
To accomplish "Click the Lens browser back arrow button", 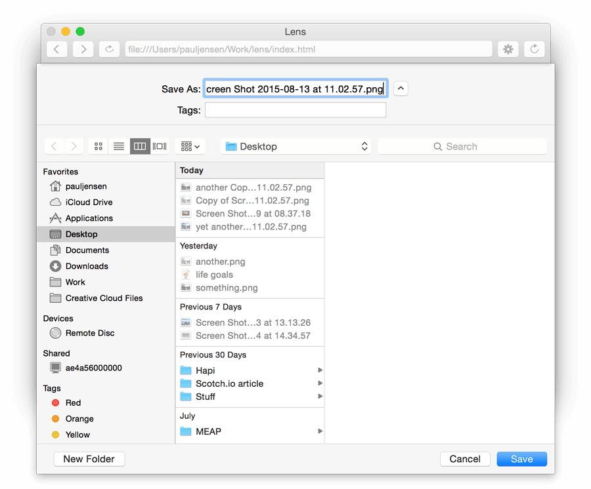I will [x=57, y=49].
